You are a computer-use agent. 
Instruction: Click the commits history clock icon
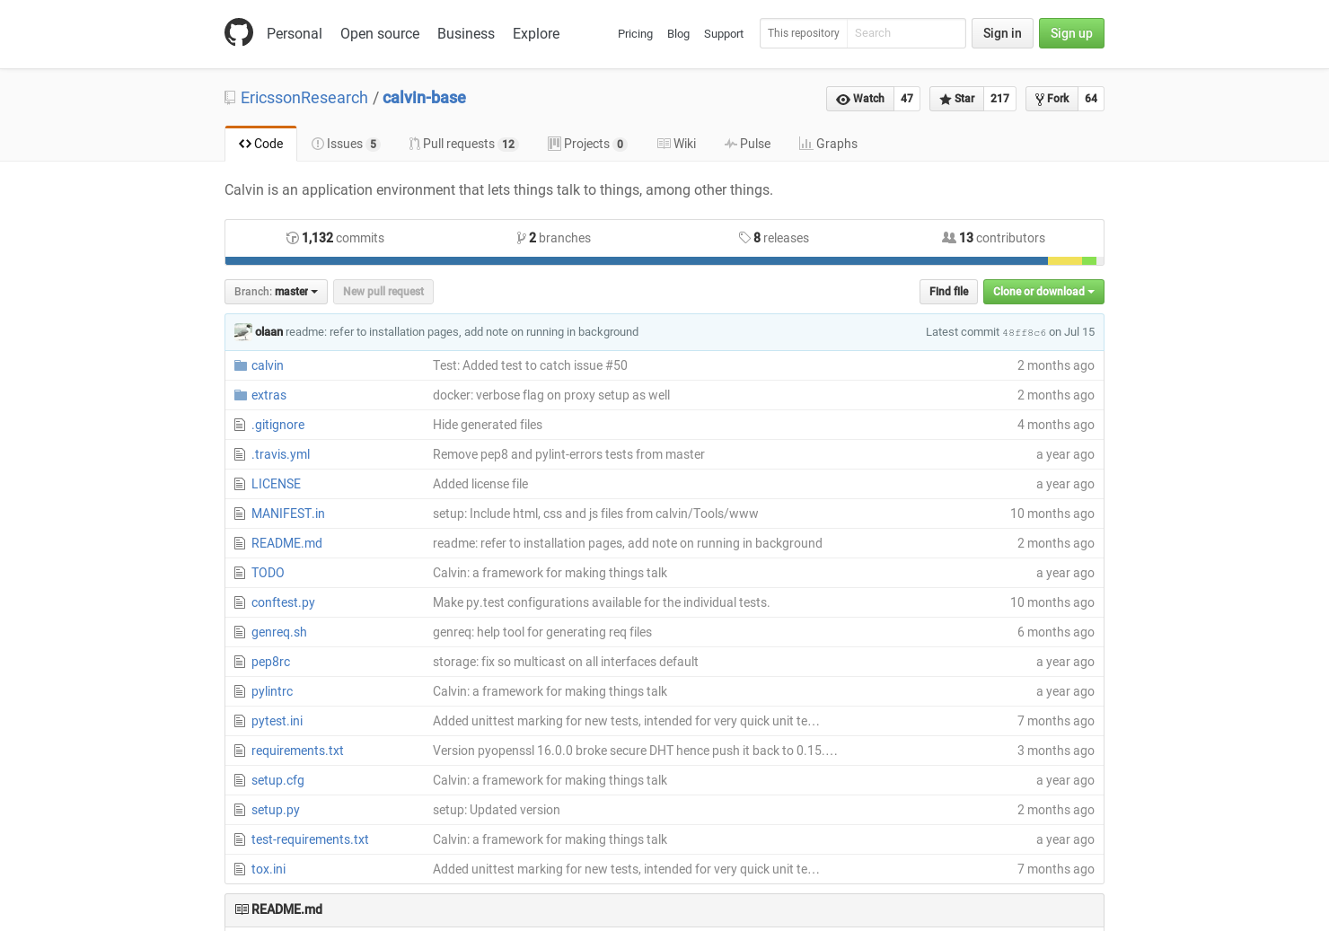tap(292, 238)
